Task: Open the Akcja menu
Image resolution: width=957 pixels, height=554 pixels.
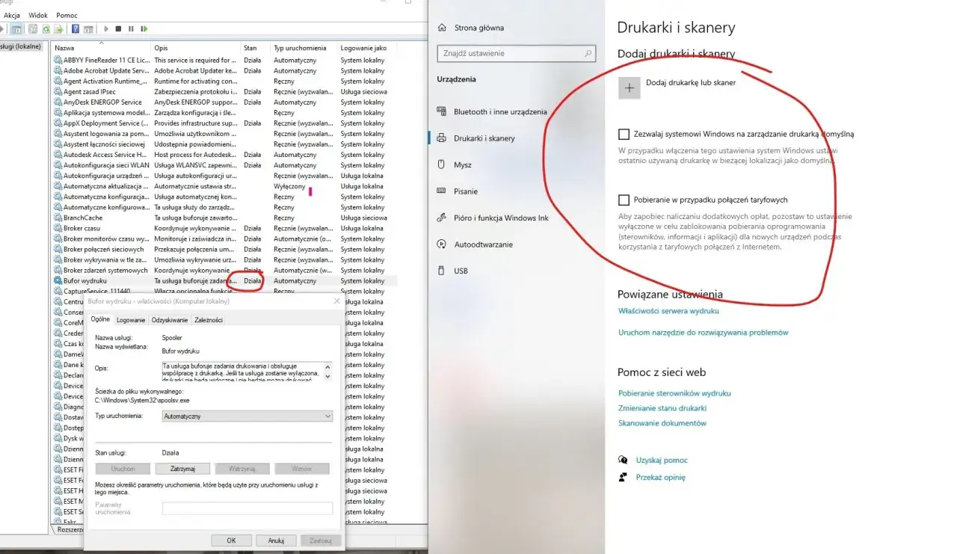Action: tap(12, 15)
